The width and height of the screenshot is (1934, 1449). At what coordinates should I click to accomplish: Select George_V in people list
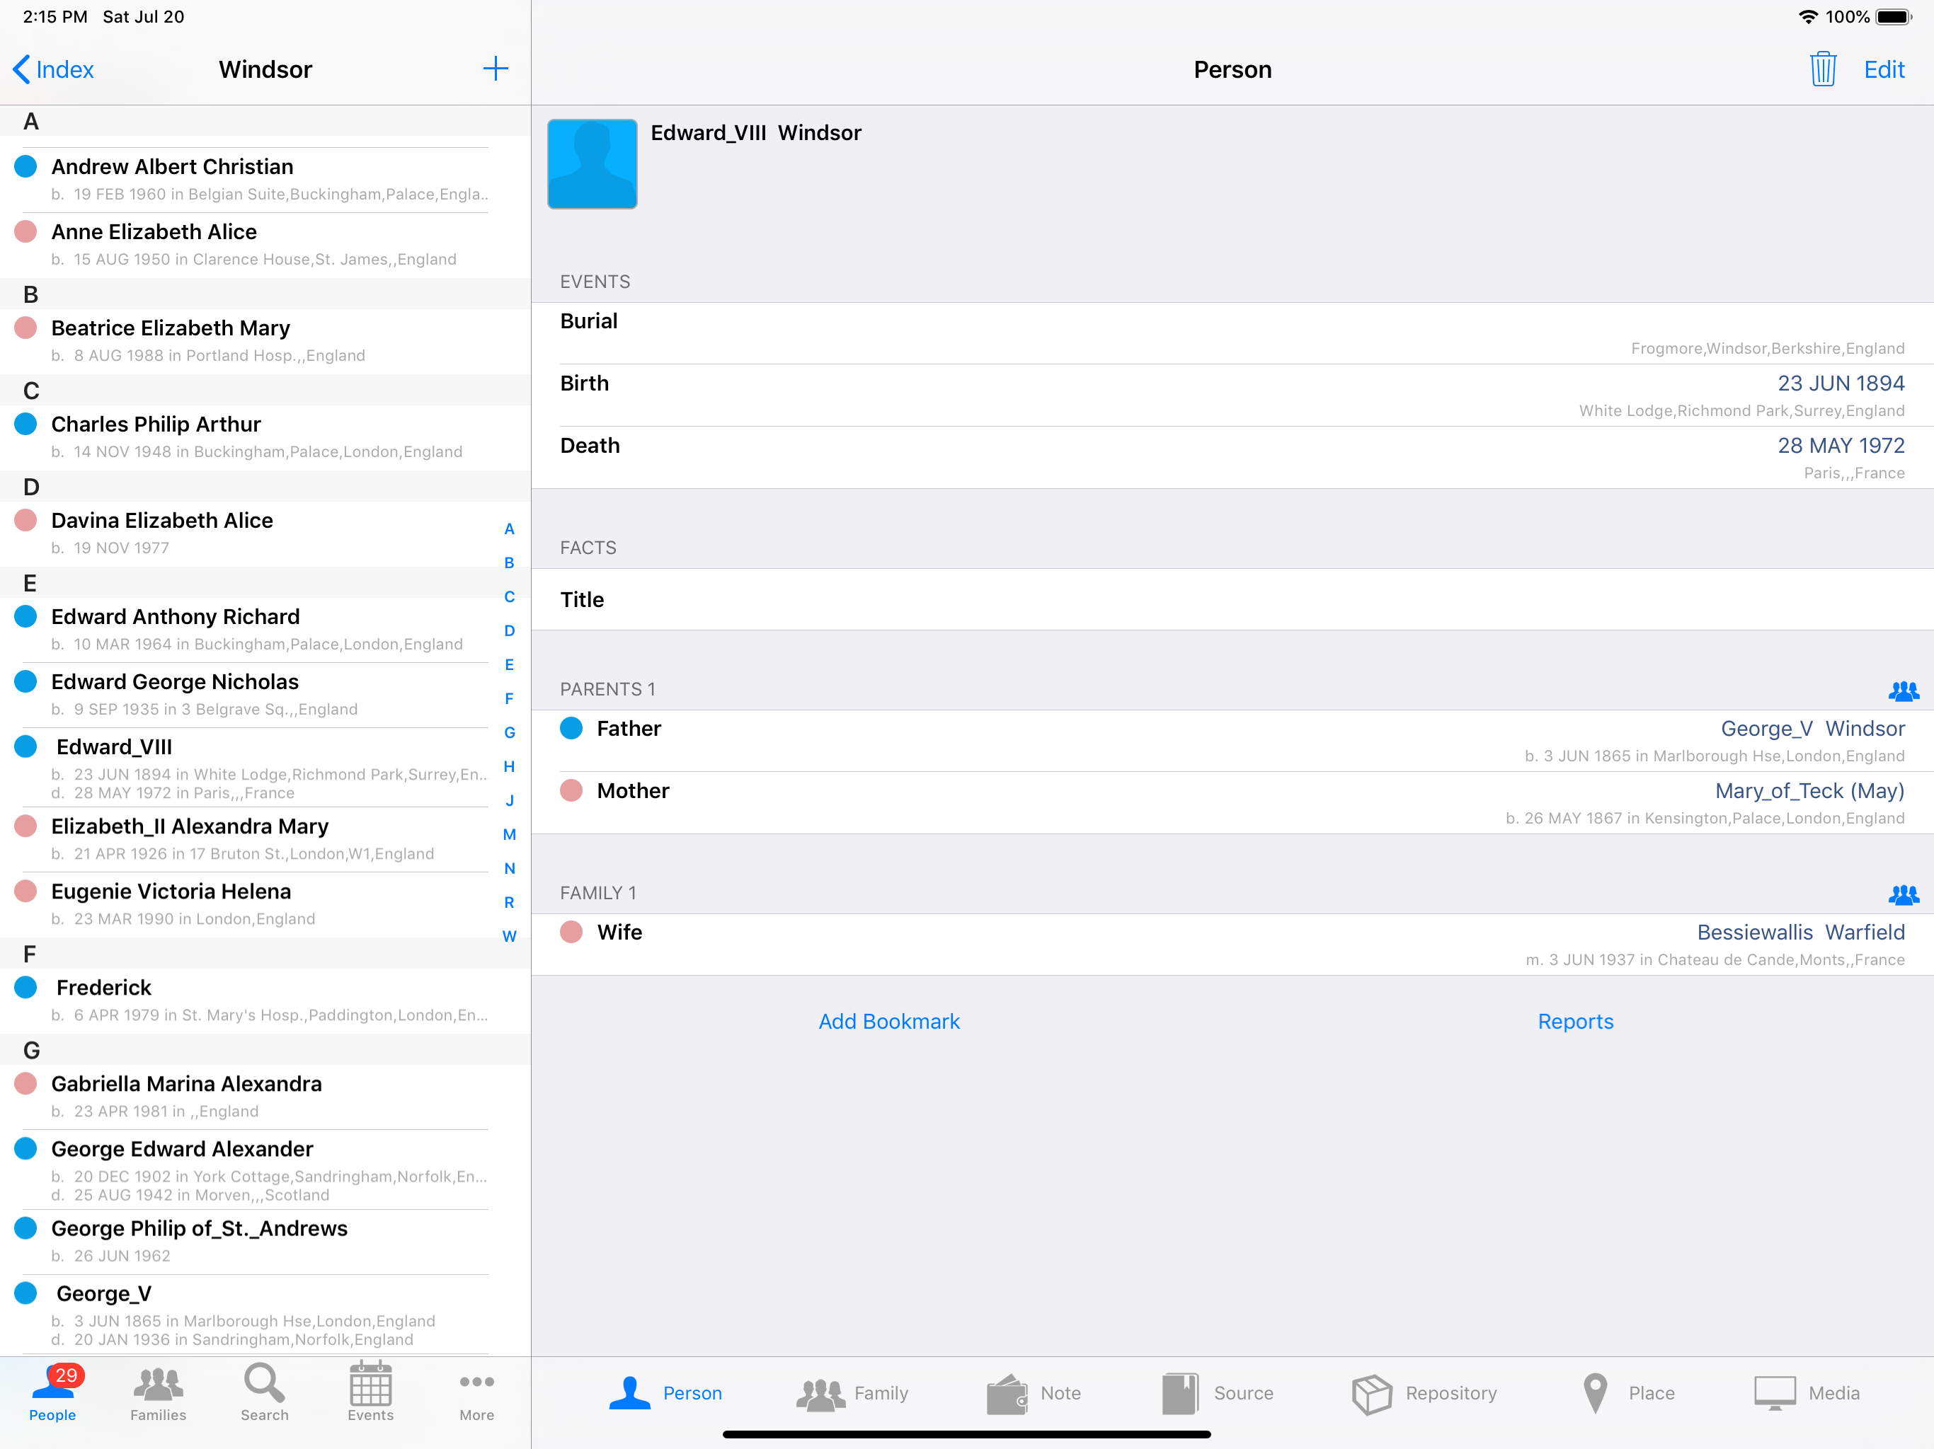coord(265,1315)
